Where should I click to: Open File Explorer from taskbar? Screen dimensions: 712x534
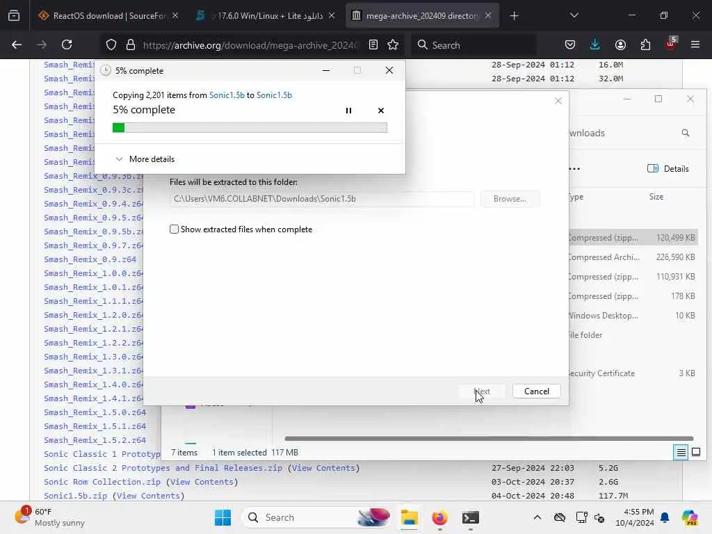(409, 517)
